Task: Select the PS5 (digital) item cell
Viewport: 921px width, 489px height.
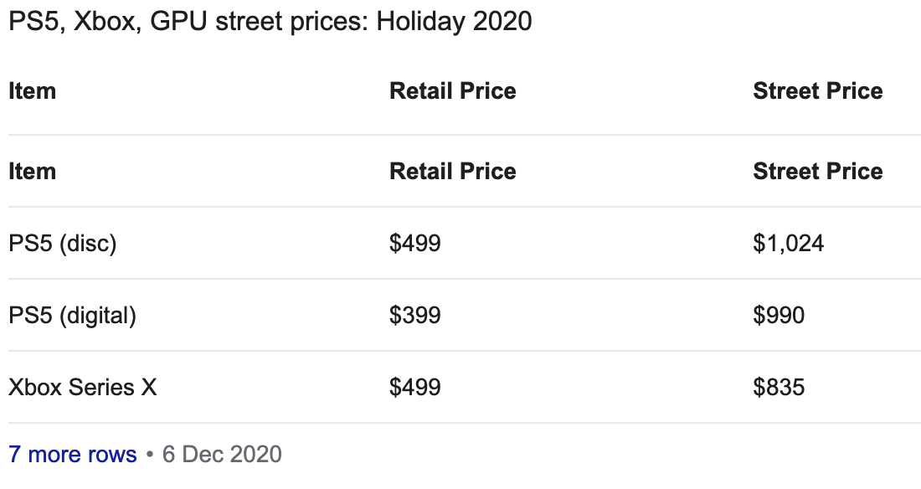Action: [x=72, y=316]
